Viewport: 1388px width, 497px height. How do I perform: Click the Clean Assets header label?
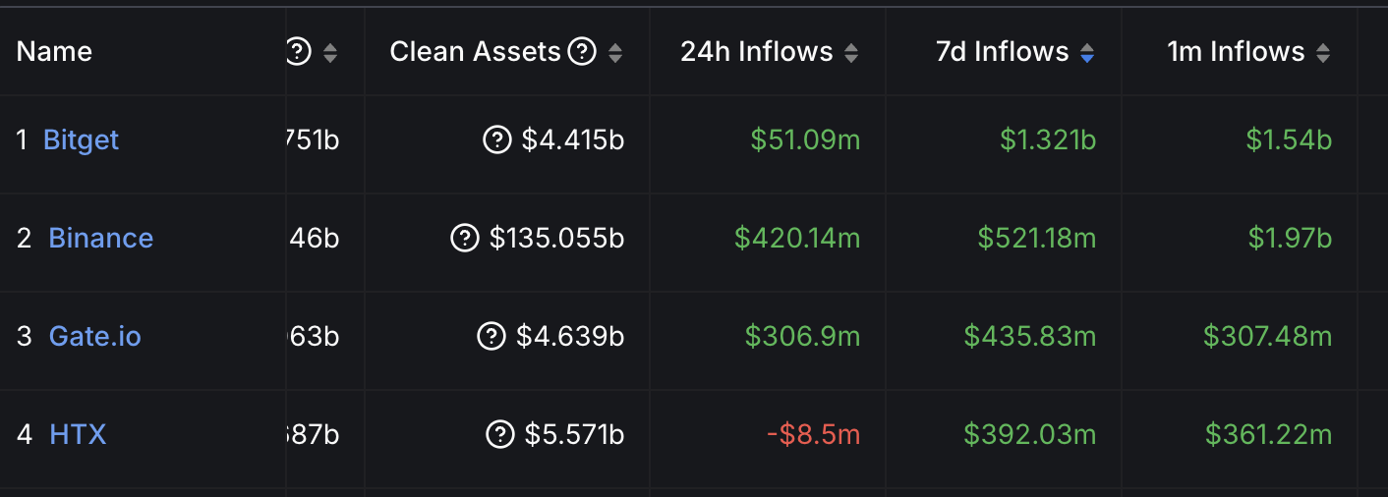(x=476, y=52)
